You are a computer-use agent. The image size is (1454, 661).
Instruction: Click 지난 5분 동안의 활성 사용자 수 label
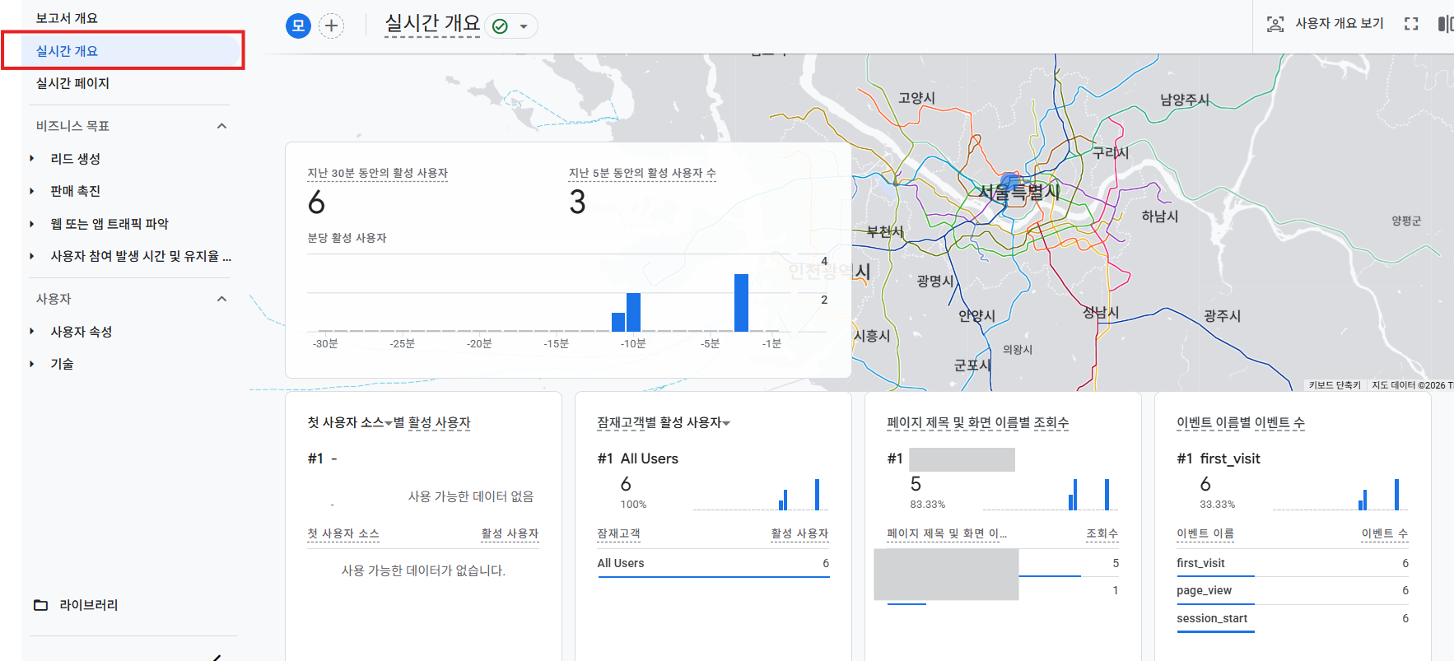click(x=642, y=173)
